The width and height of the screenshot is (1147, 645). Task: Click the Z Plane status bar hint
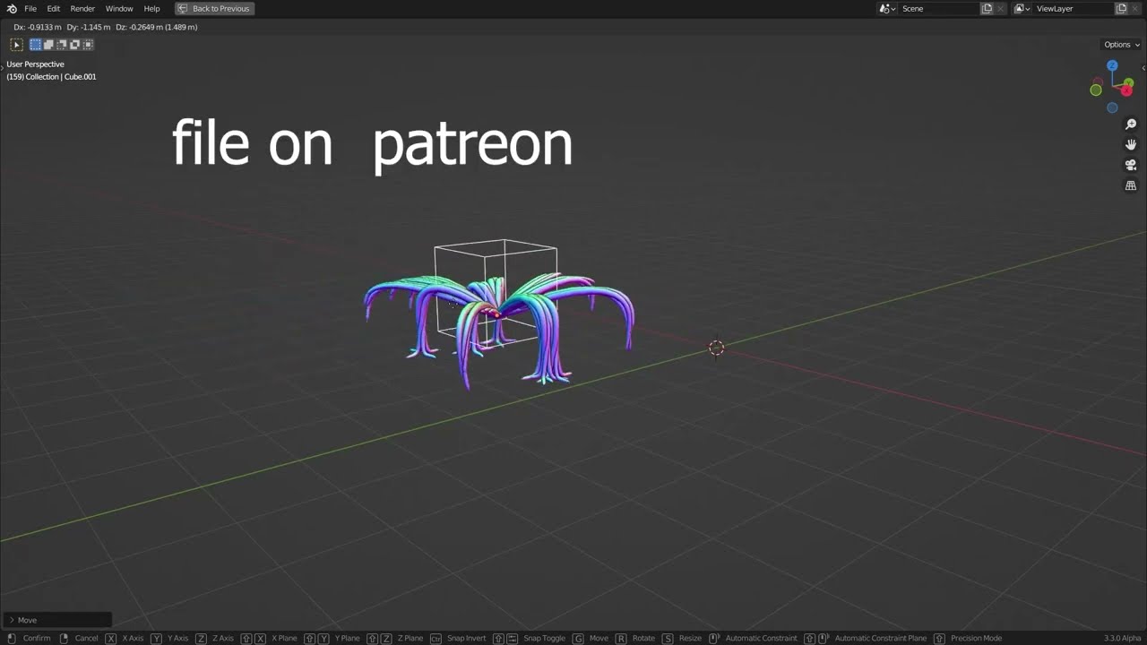[x=410, y=638]
